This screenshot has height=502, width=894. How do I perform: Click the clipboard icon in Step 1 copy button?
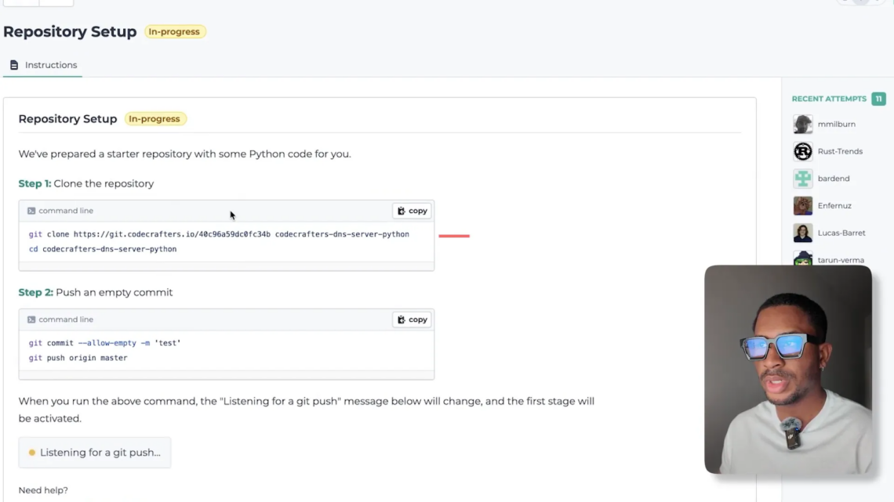(402, 211)
